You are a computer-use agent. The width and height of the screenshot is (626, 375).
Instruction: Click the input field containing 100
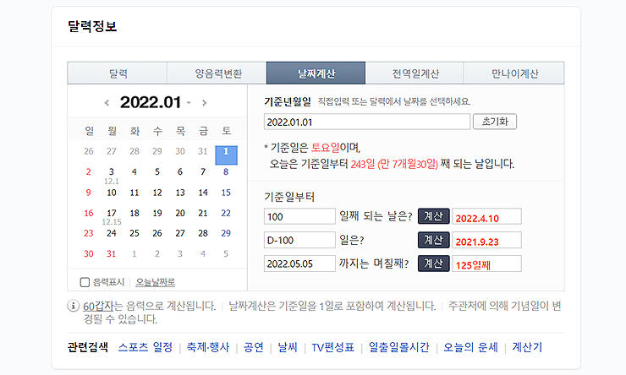(x=299, y=216)
